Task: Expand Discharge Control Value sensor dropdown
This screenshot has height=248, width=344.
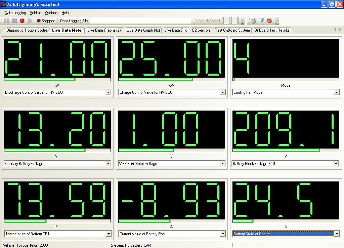Action: pyautogui.click(x=108, y=92)
